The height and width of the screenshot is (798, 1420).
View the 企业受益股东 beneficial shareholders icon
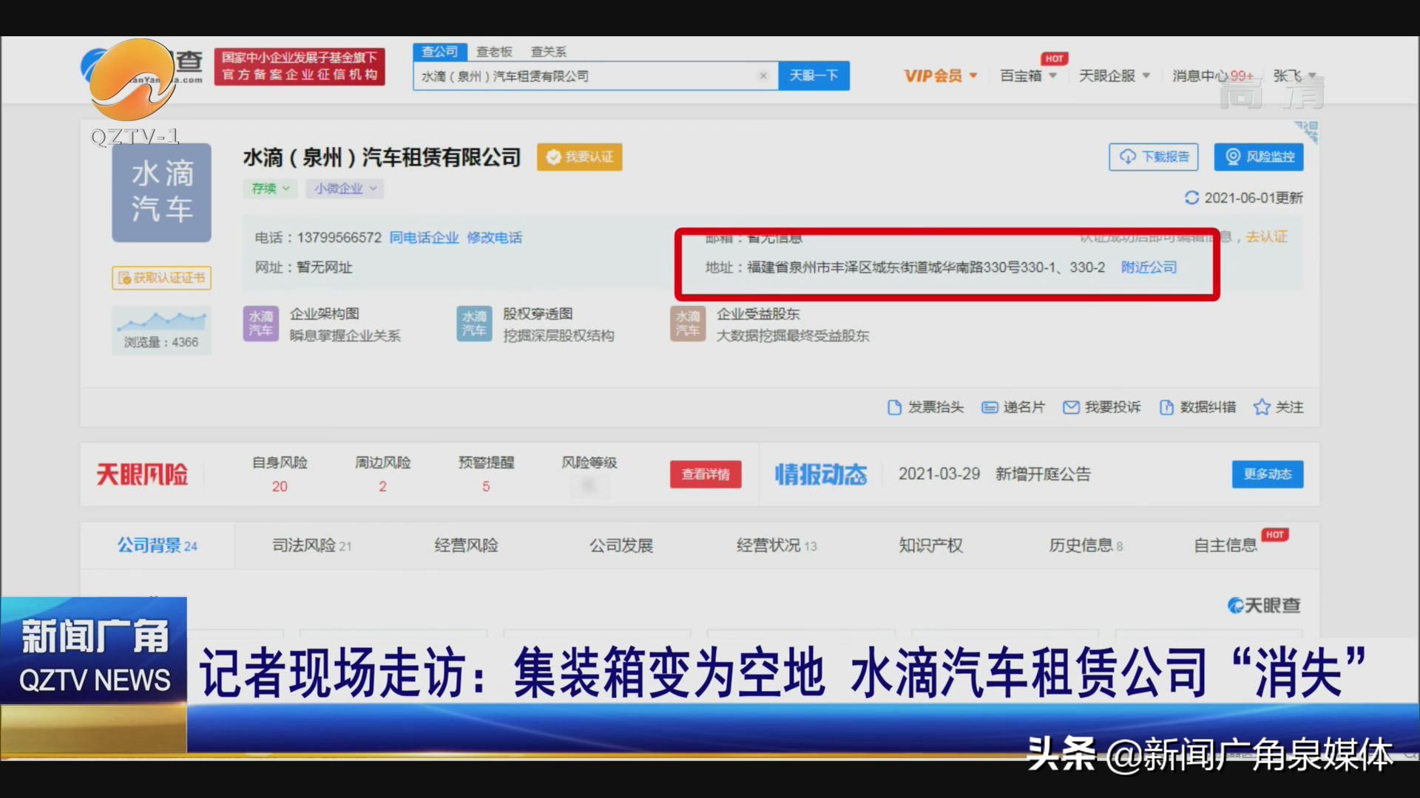tap(687, 324)
